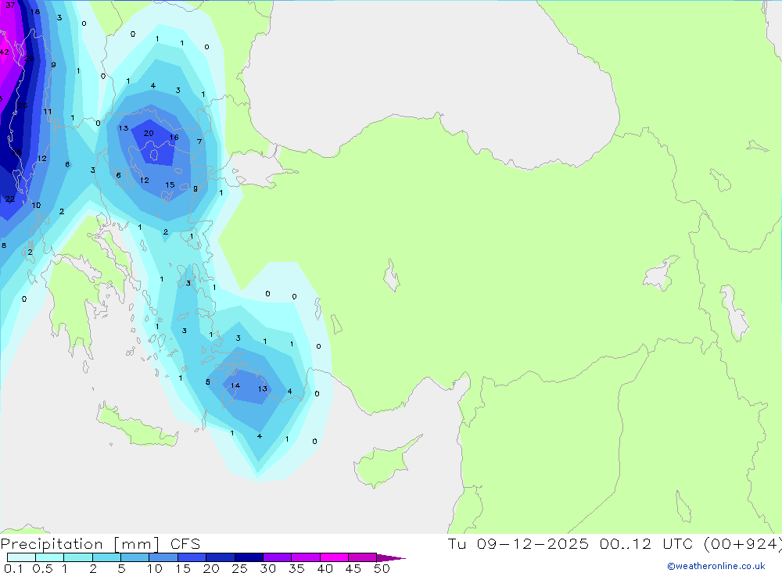
Task: Click the 'Precipitation [mm] CFS' title text
Action: [x=100, y=544]
